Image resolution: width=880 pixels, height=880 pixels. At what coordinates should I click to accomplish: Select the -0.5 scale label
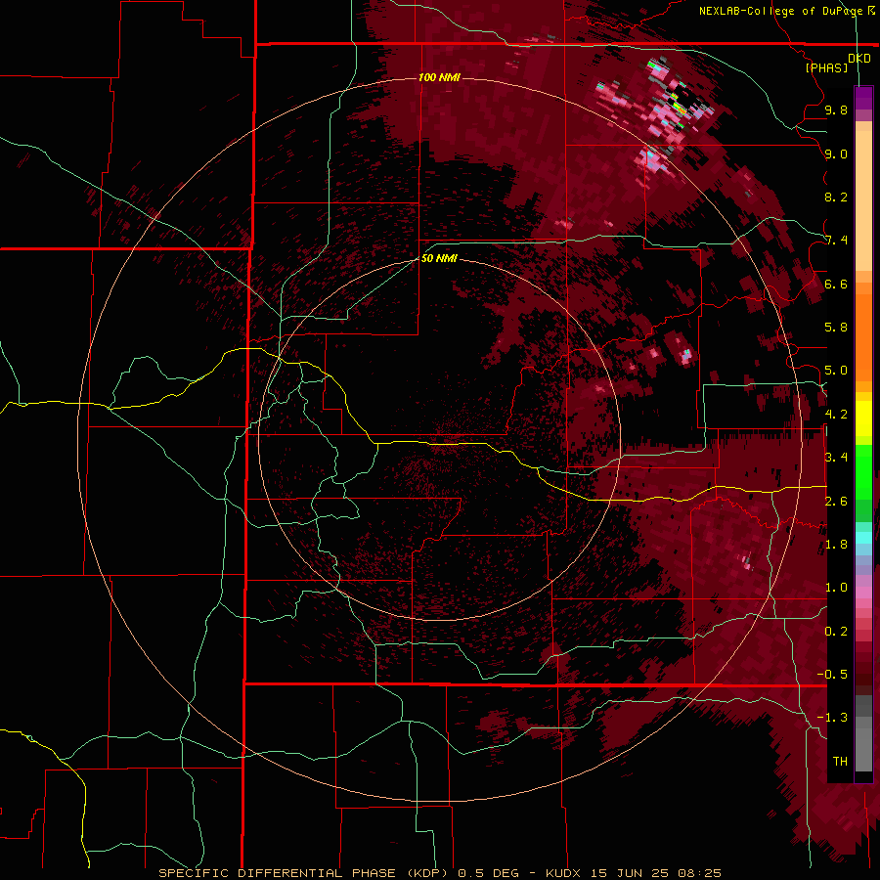pyautogui.click(x=832, y=675)
